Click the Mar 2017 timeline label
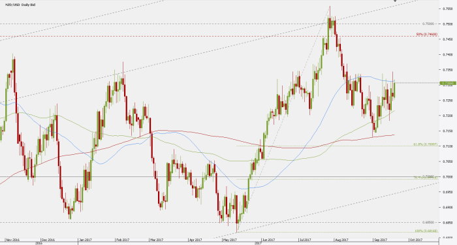Screen dimensions: 457x245 157,240
